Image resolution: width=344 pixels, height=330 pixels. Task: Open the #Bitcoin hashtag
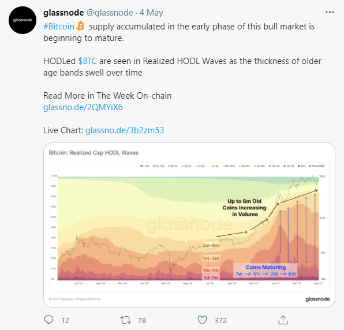[x=59, y=27]
